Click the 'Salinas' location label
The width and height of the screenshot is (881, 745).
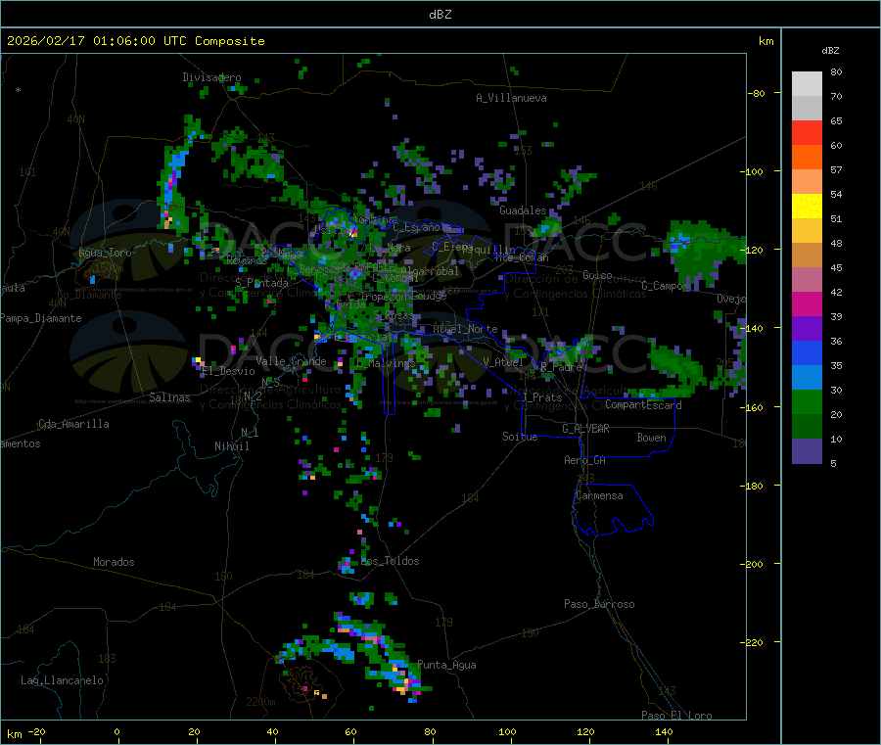(169, 397)
